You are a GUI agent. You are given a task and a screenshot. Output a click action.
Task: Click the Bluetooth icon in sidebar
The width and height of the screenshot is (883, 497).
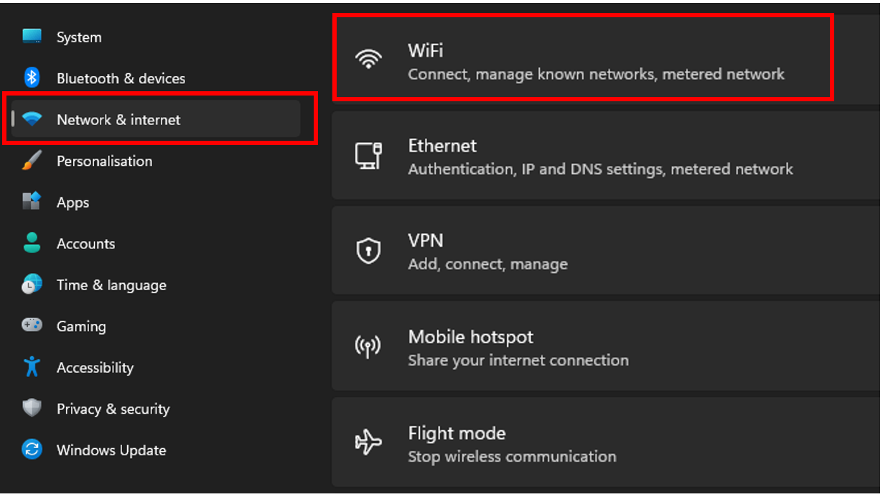(32, 78)
